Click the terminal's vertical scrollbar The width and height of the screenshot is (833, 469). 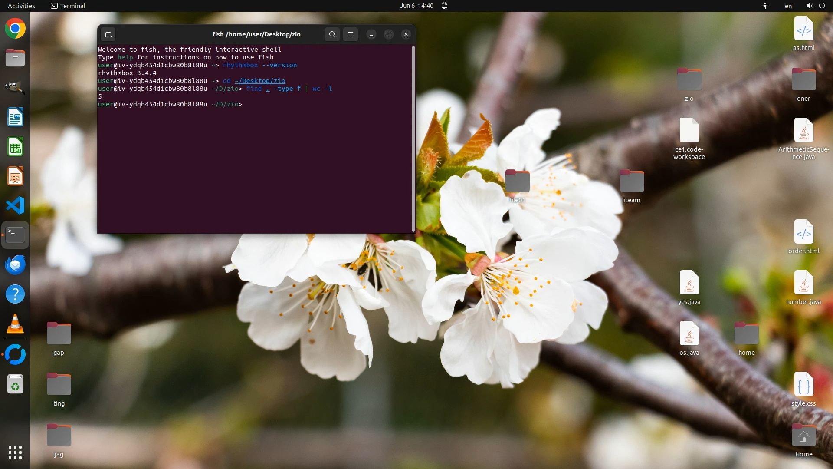pyautogui.click(x=413, y=139)
